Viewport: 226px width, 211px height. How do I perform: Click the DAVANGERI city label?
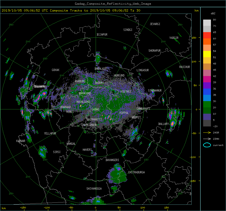[112, 160]
